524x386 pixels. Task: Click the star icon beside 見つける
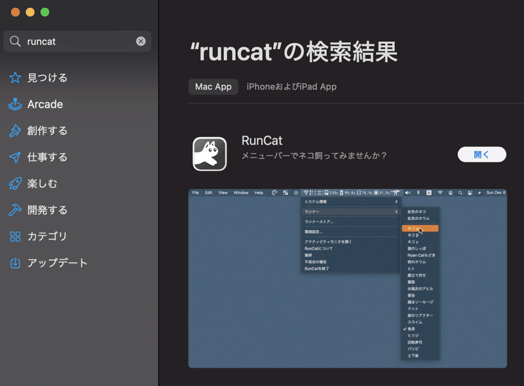(15, 77)
